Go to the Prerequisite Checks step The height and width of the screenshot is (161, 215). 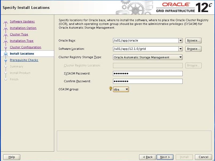(x=24, y=60)
